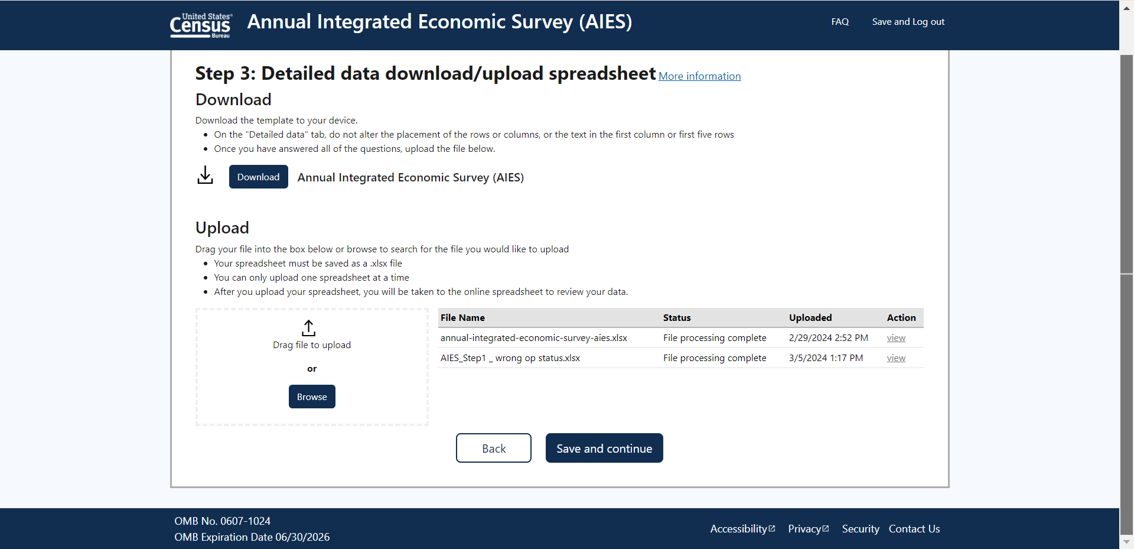Click the Accessibility footer link text
The height and width of the screenshot is (549, 1134).
coord(738,529)
